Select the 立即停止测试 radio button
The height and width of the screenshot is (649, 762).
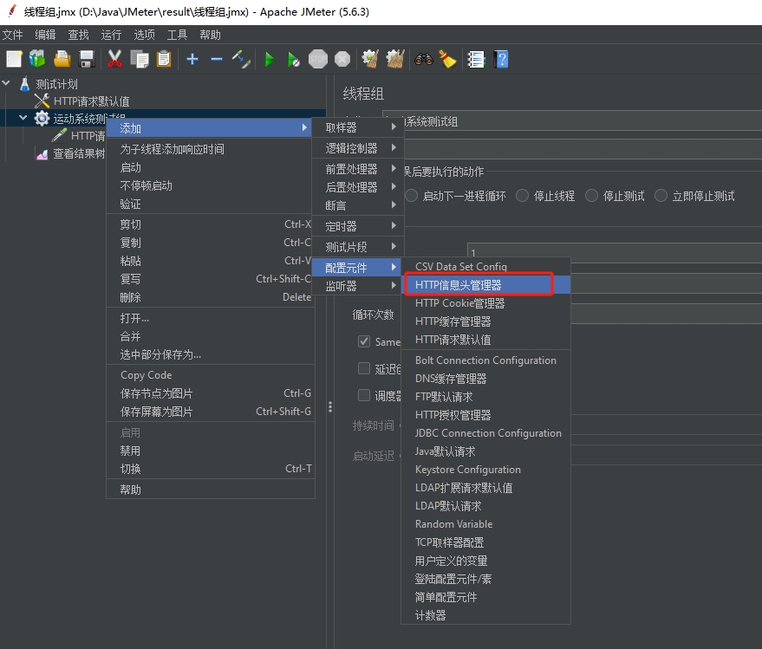(x=661, y=196)
